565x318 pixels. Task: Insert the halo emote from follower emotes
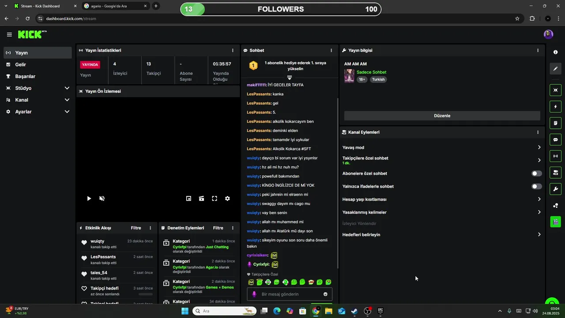260,282
